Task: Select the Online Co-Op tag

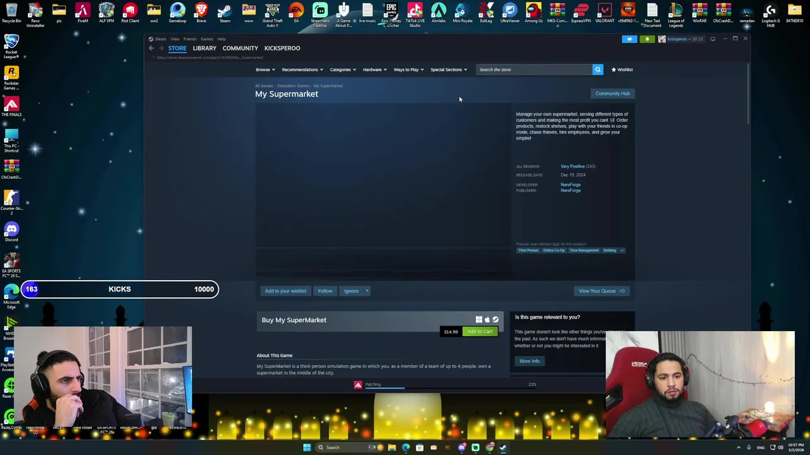Action: pyautogui.click(x=554, y=250)
